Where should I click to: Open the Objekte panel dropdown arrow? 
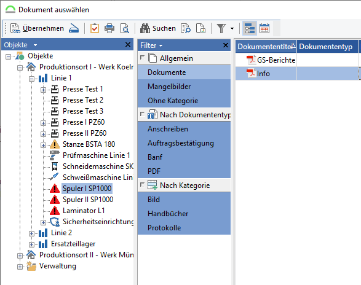pyautogui.click(x=35, y=45)
